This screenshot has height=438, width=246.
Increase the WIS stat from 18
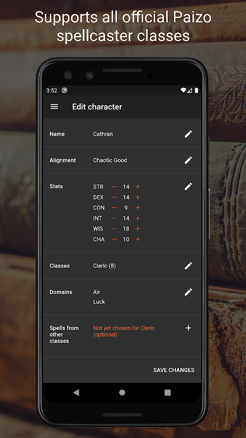138,229
